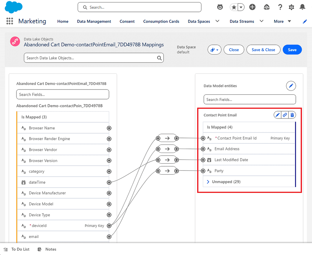Click the Browser Render Engine connector node
The height and width of the screenshot is (255, 312).
109,139
